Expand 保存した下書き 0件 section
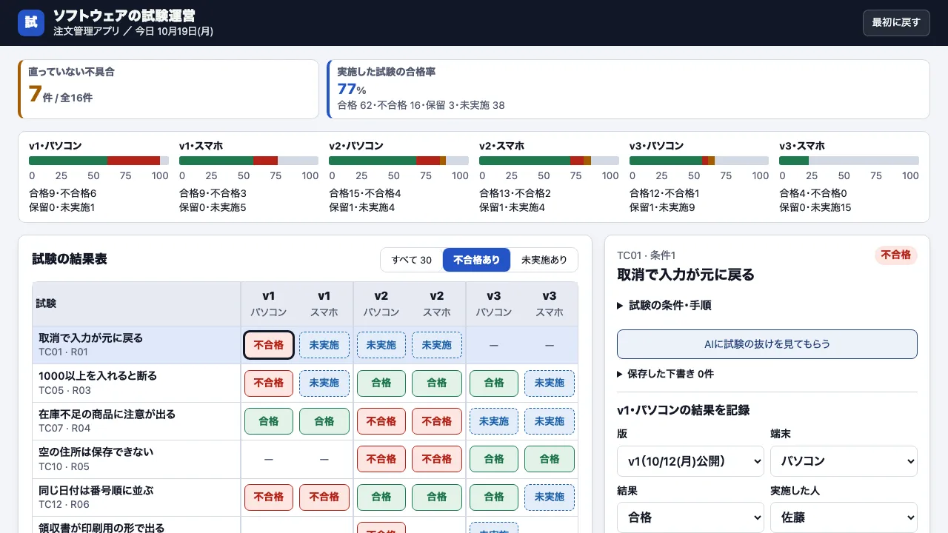Image resolution: width=948 pixels, height=533 pixels. point(665,374)
